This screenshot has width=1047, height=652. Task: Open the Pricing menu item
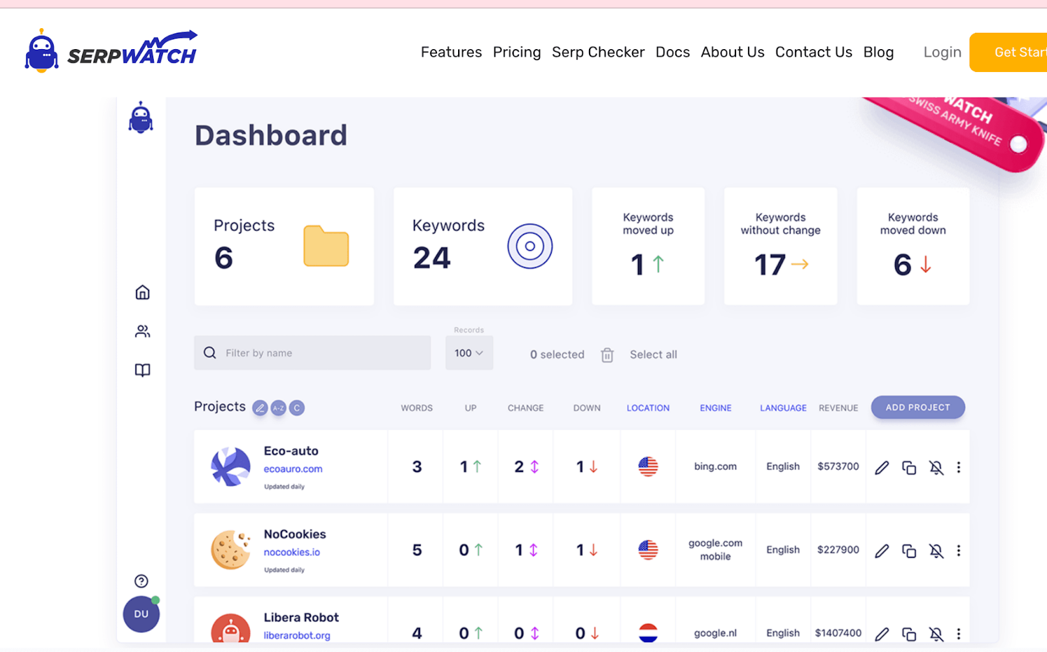[516, 52]
